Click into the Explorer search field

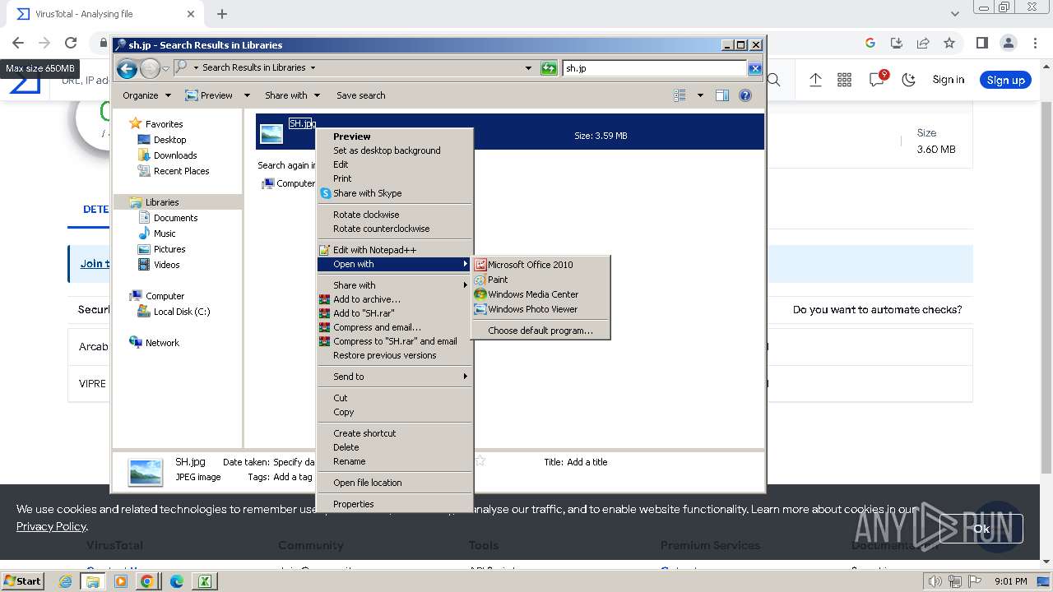tap(654, 68)
